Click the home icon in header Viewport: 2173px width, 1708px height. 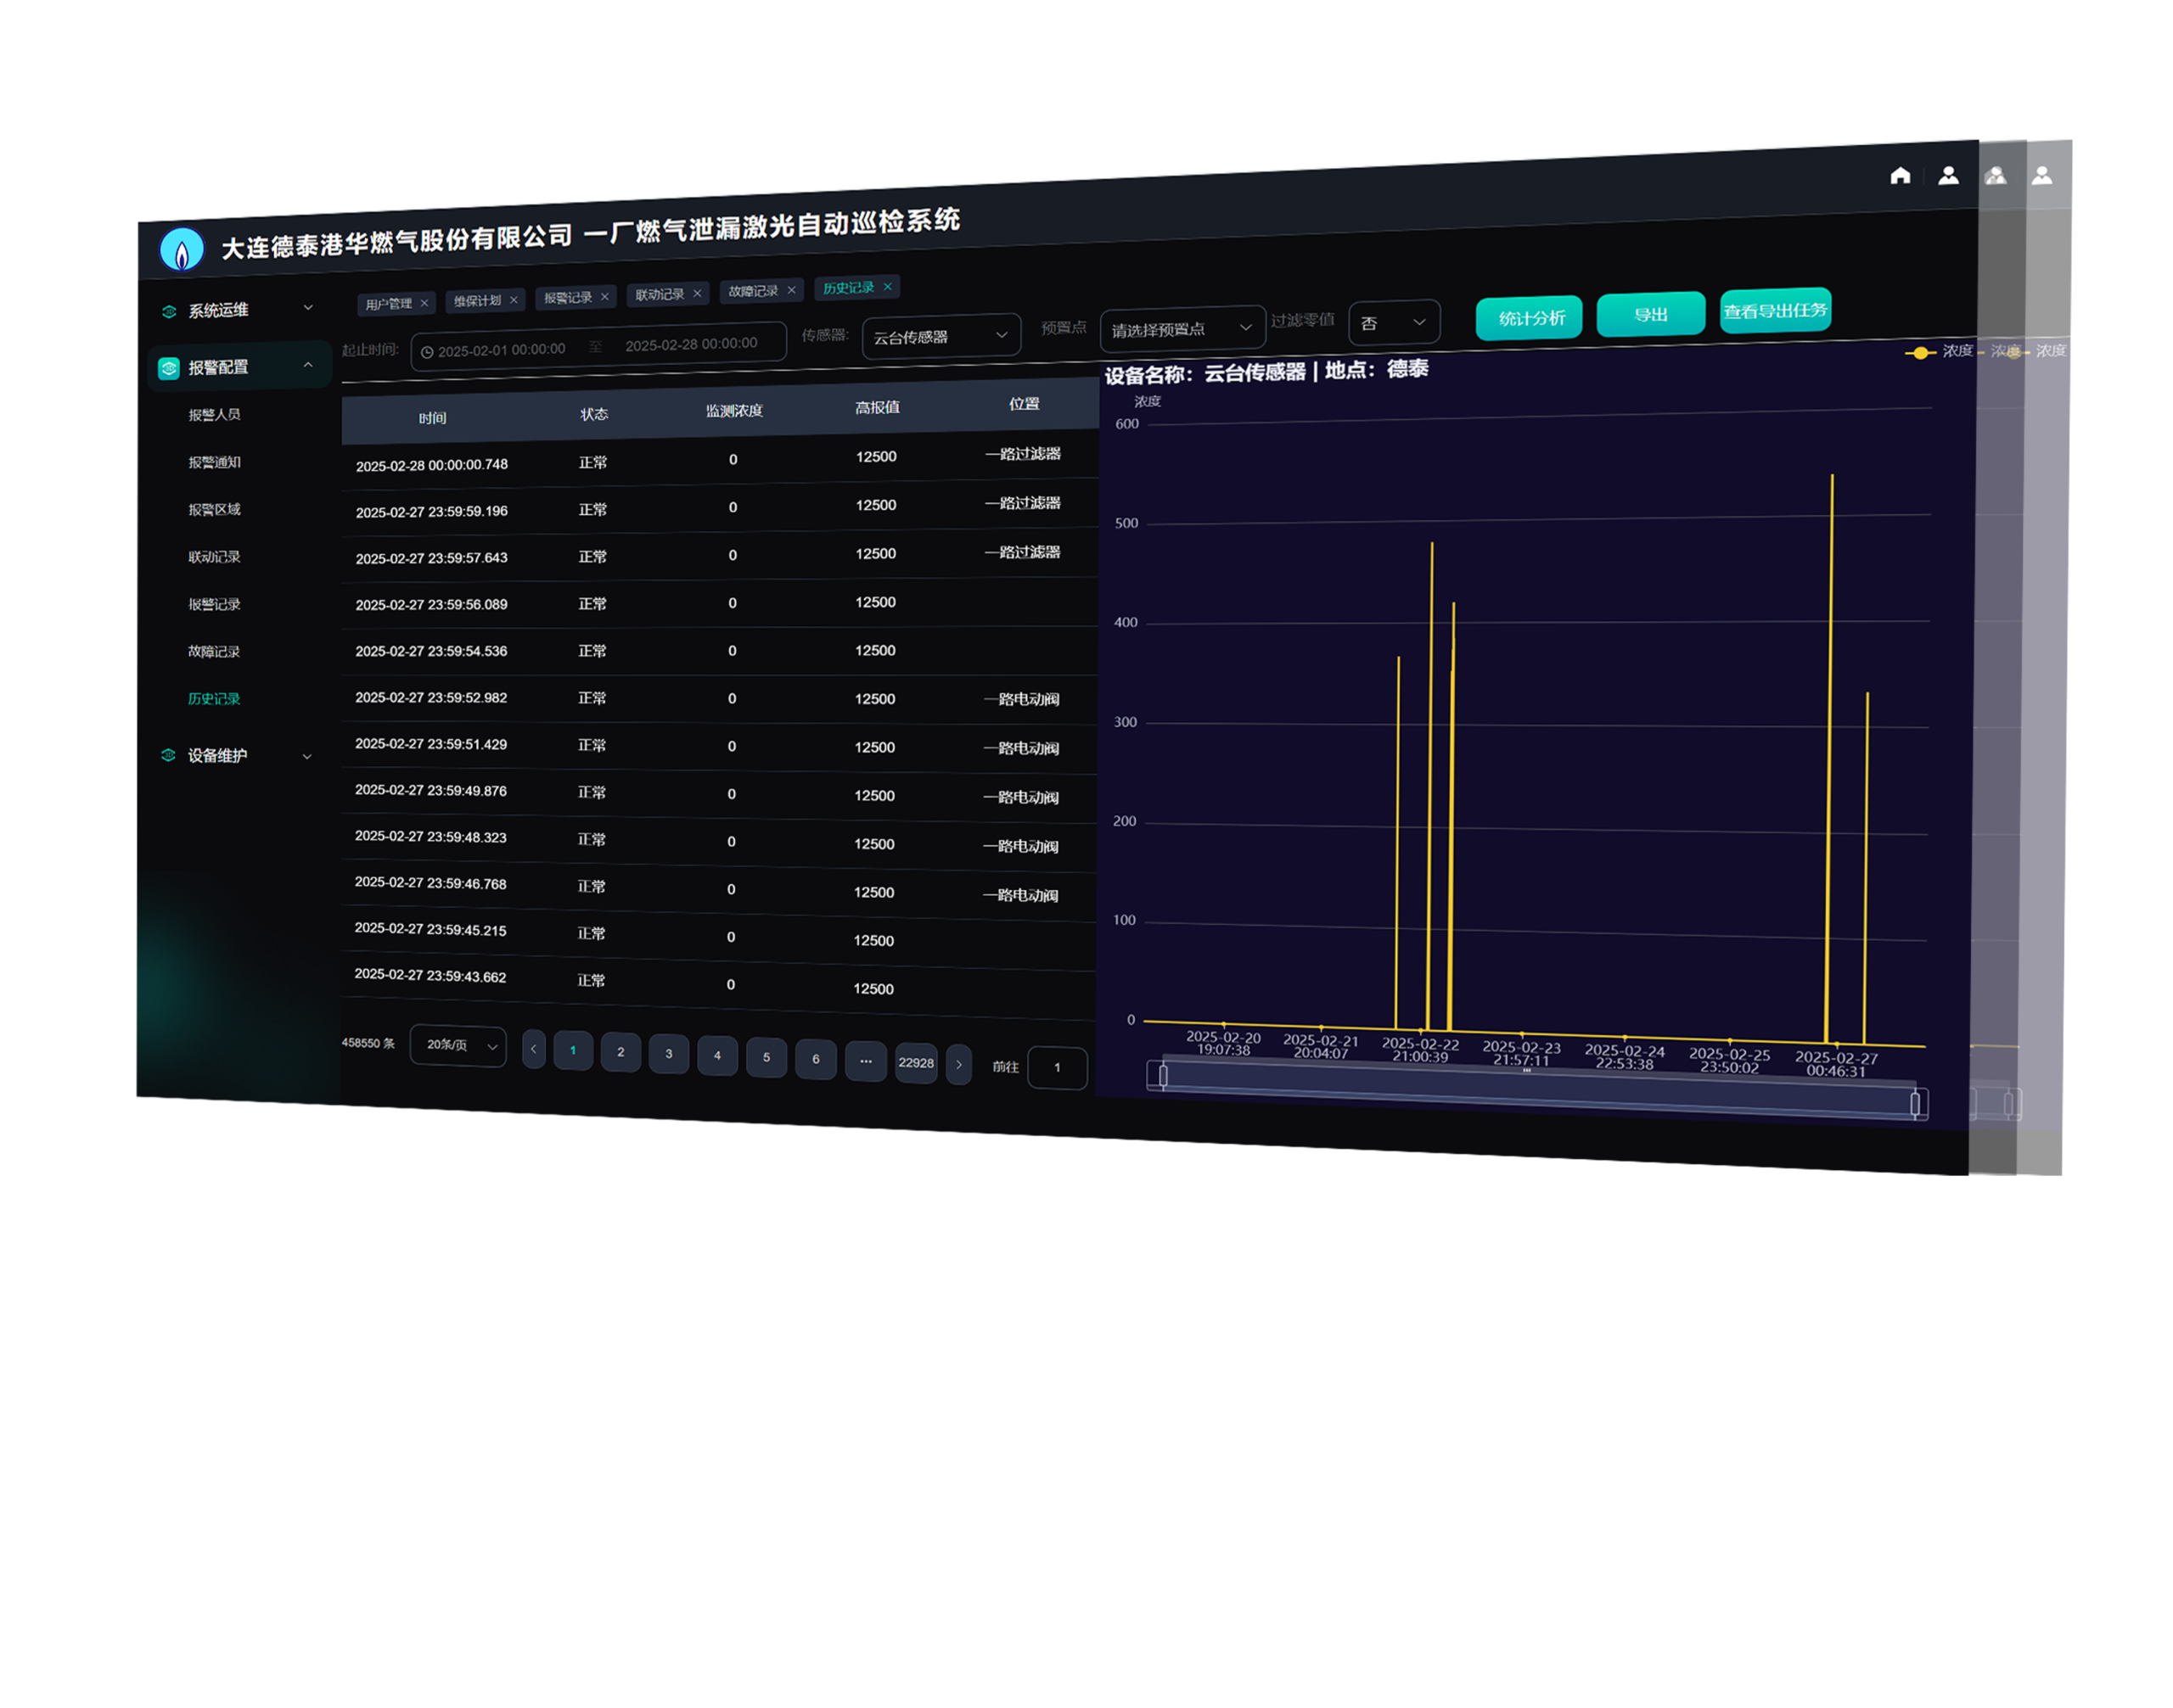[1900, 176]
